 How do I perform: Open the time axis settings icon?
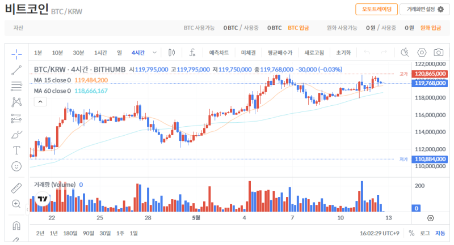click(431, 218)
